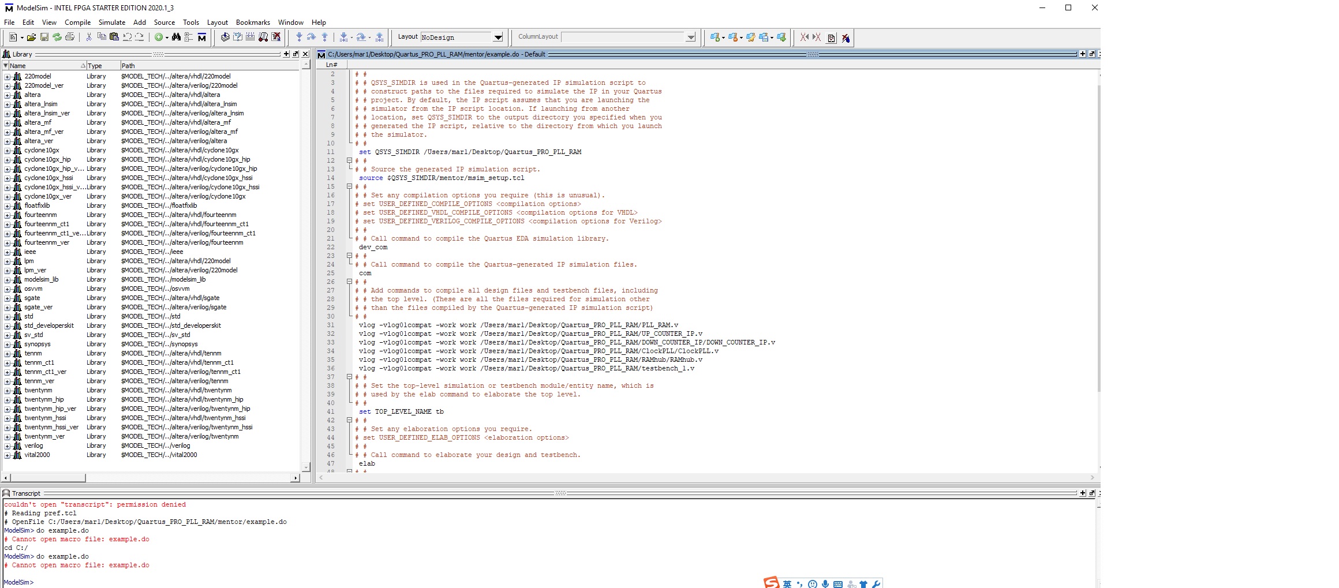The height and width of the screenshot is (588, 1339).
Task: Click the Copy toolbar icon
Action: coord(102,38)
